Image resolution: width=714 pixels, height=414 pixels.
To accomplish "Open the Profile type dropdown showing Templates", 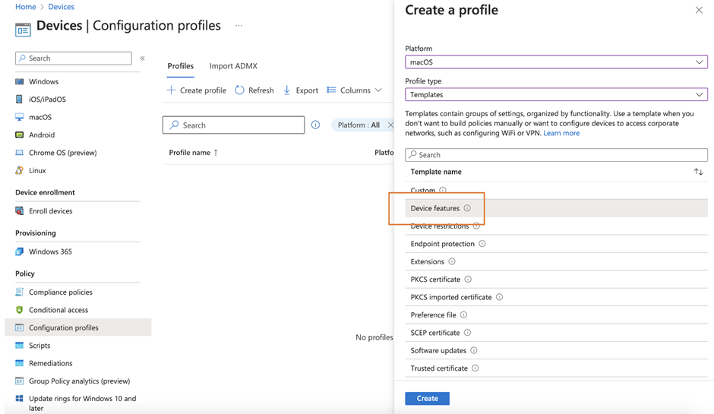I will [556, 95].
